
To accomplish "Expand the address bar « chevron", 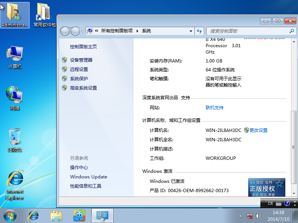I will click(96, 31).
